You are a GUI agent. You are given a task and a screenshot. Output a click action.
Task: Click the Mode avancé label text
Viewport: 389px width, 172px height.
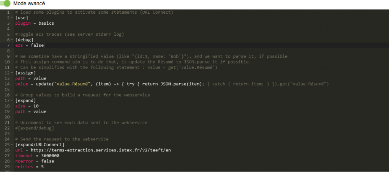pos(29,3)
